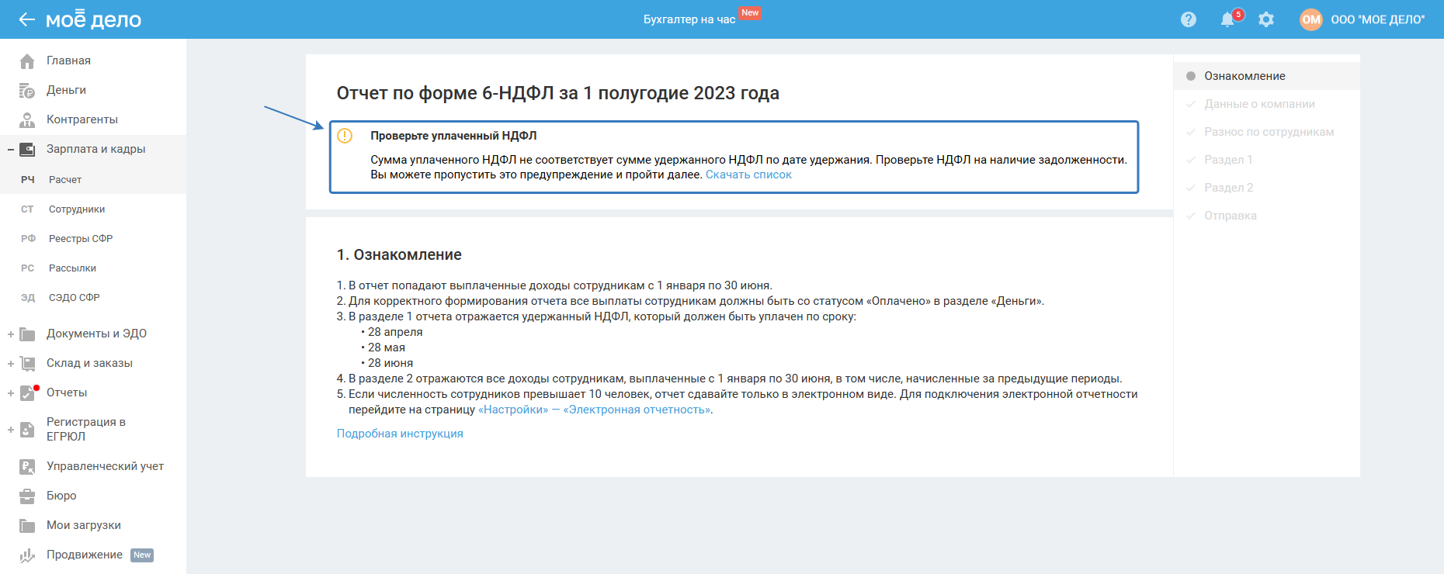This screenshot has height=574, width=1444.
Task: Open Управленческий учет in the sidebar
Action: click(x=105, y=466)
